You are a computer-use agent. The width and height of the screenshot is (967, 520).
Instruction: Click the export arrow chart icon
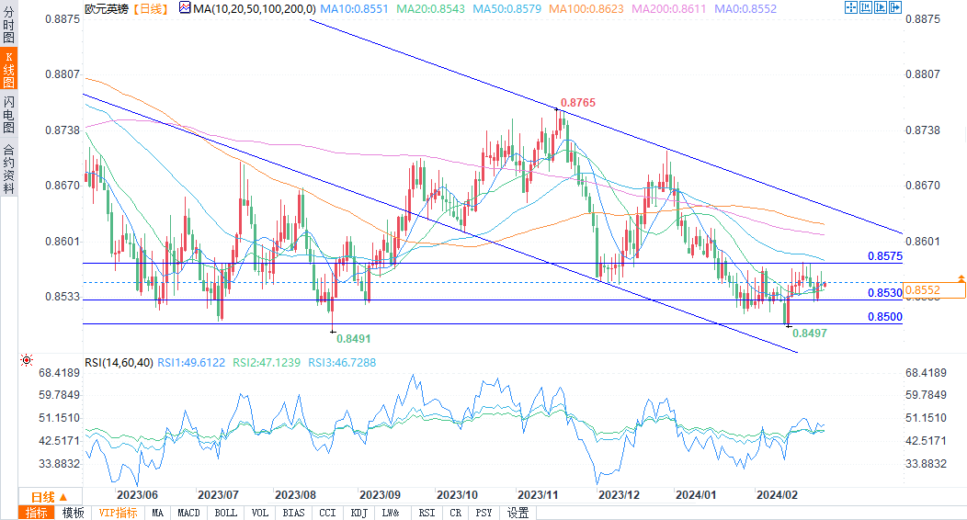(895, 7)
